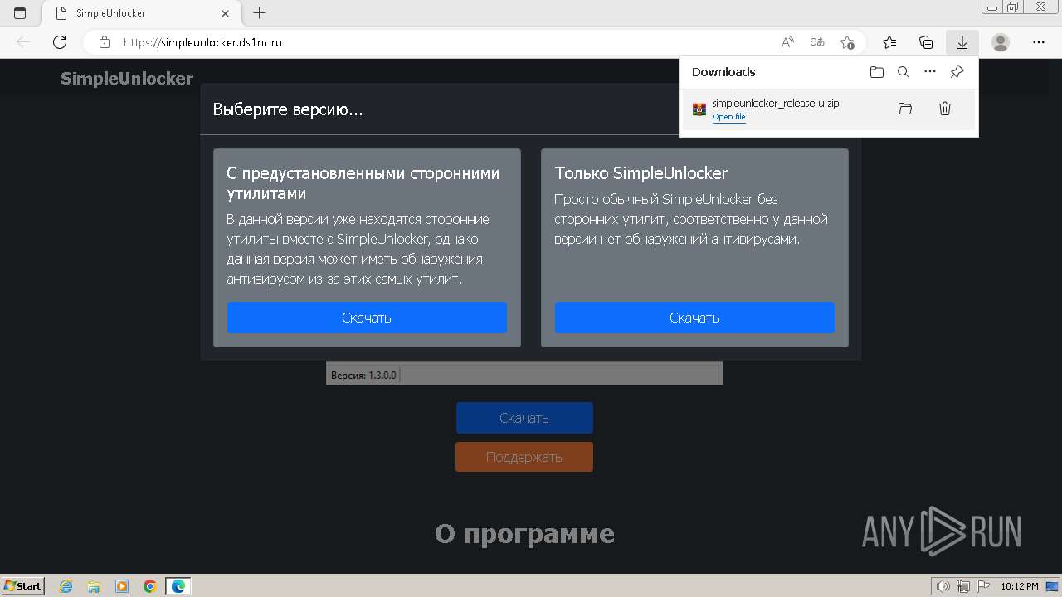1062x597 pixels.
Task: Click the Open file link
Action: tap(728, 117)
